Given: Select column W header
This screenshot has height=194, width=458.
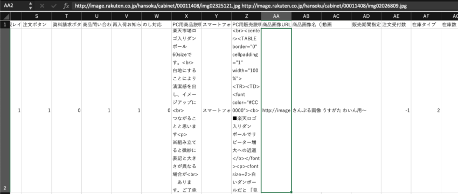Looking at the screenshot, I should (x=157, y=16).
